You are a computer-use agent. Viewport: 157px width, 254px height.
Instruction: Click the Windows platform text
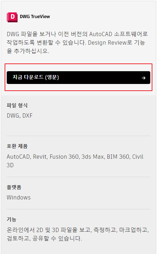point(19,197)
